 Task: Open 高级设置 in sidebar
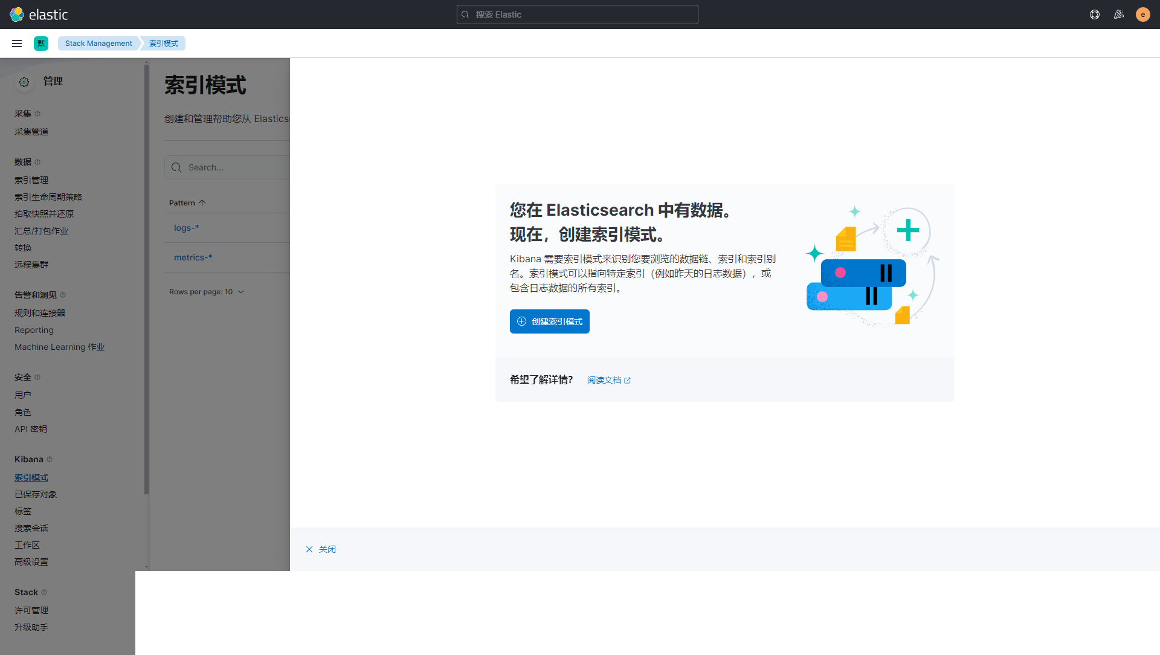coord(31,562)
